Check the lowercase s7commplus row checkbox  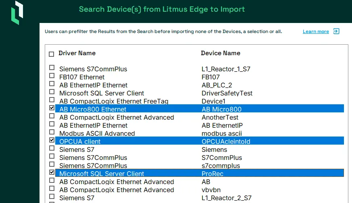pyautogui.click(x=52, y=164)
